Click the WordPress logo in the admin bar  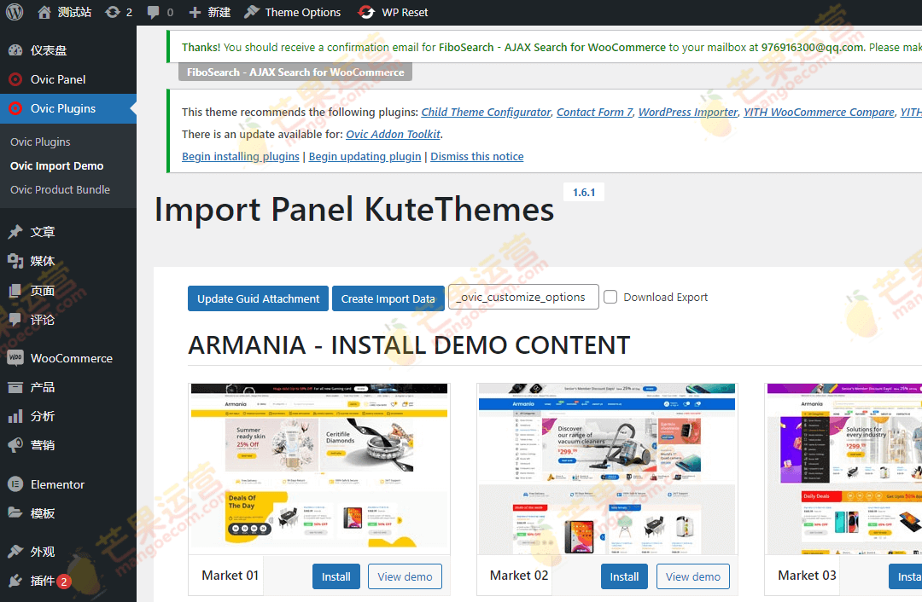click(14, 12)
